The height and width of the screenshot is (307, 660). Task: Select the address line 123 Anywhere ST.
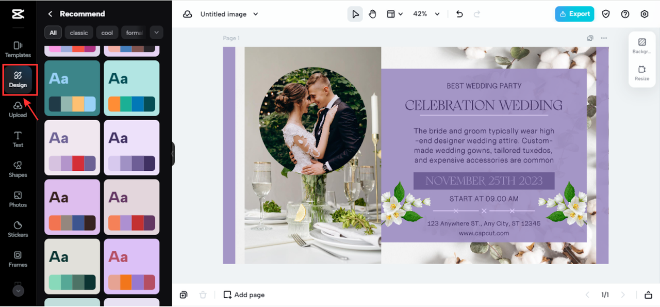click(484, 223)
